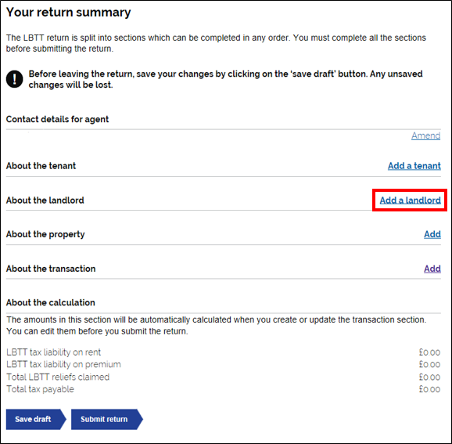Click the About the landlord heading
Viewport: 452px width, 444px height.
point(45,200)
